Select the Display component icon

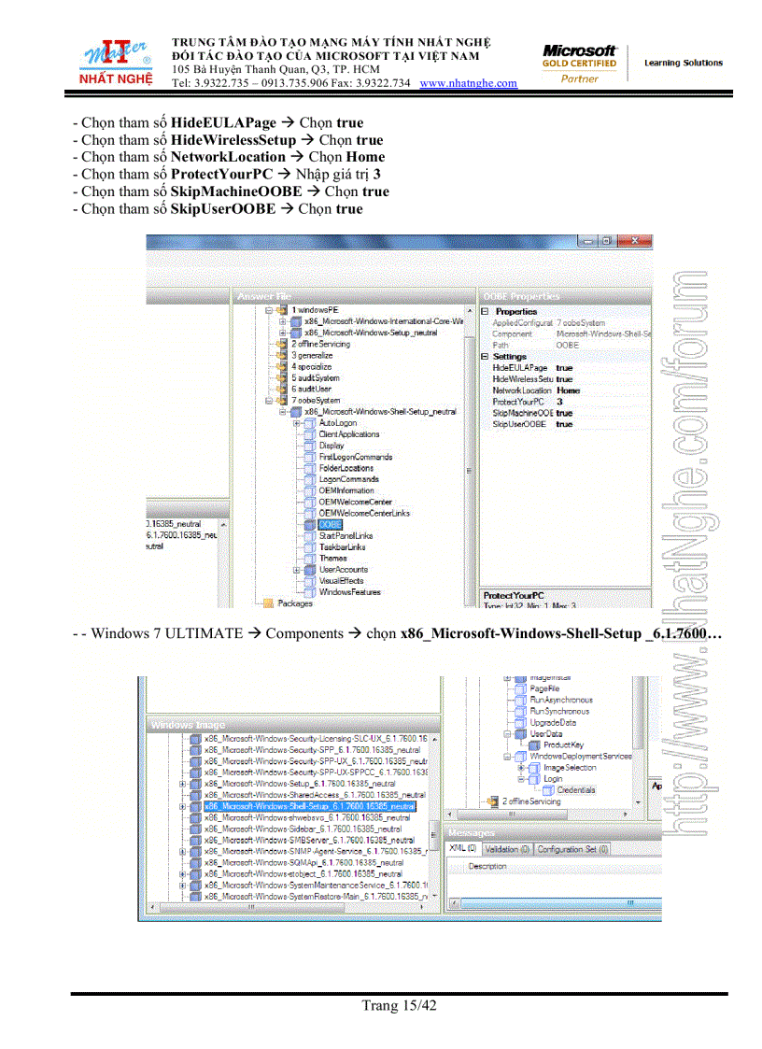coord(309,446)
